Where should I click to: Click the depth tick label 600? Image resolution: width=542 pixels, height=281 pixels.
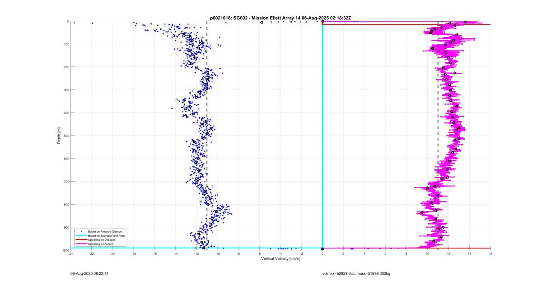[x=65, y=159]
